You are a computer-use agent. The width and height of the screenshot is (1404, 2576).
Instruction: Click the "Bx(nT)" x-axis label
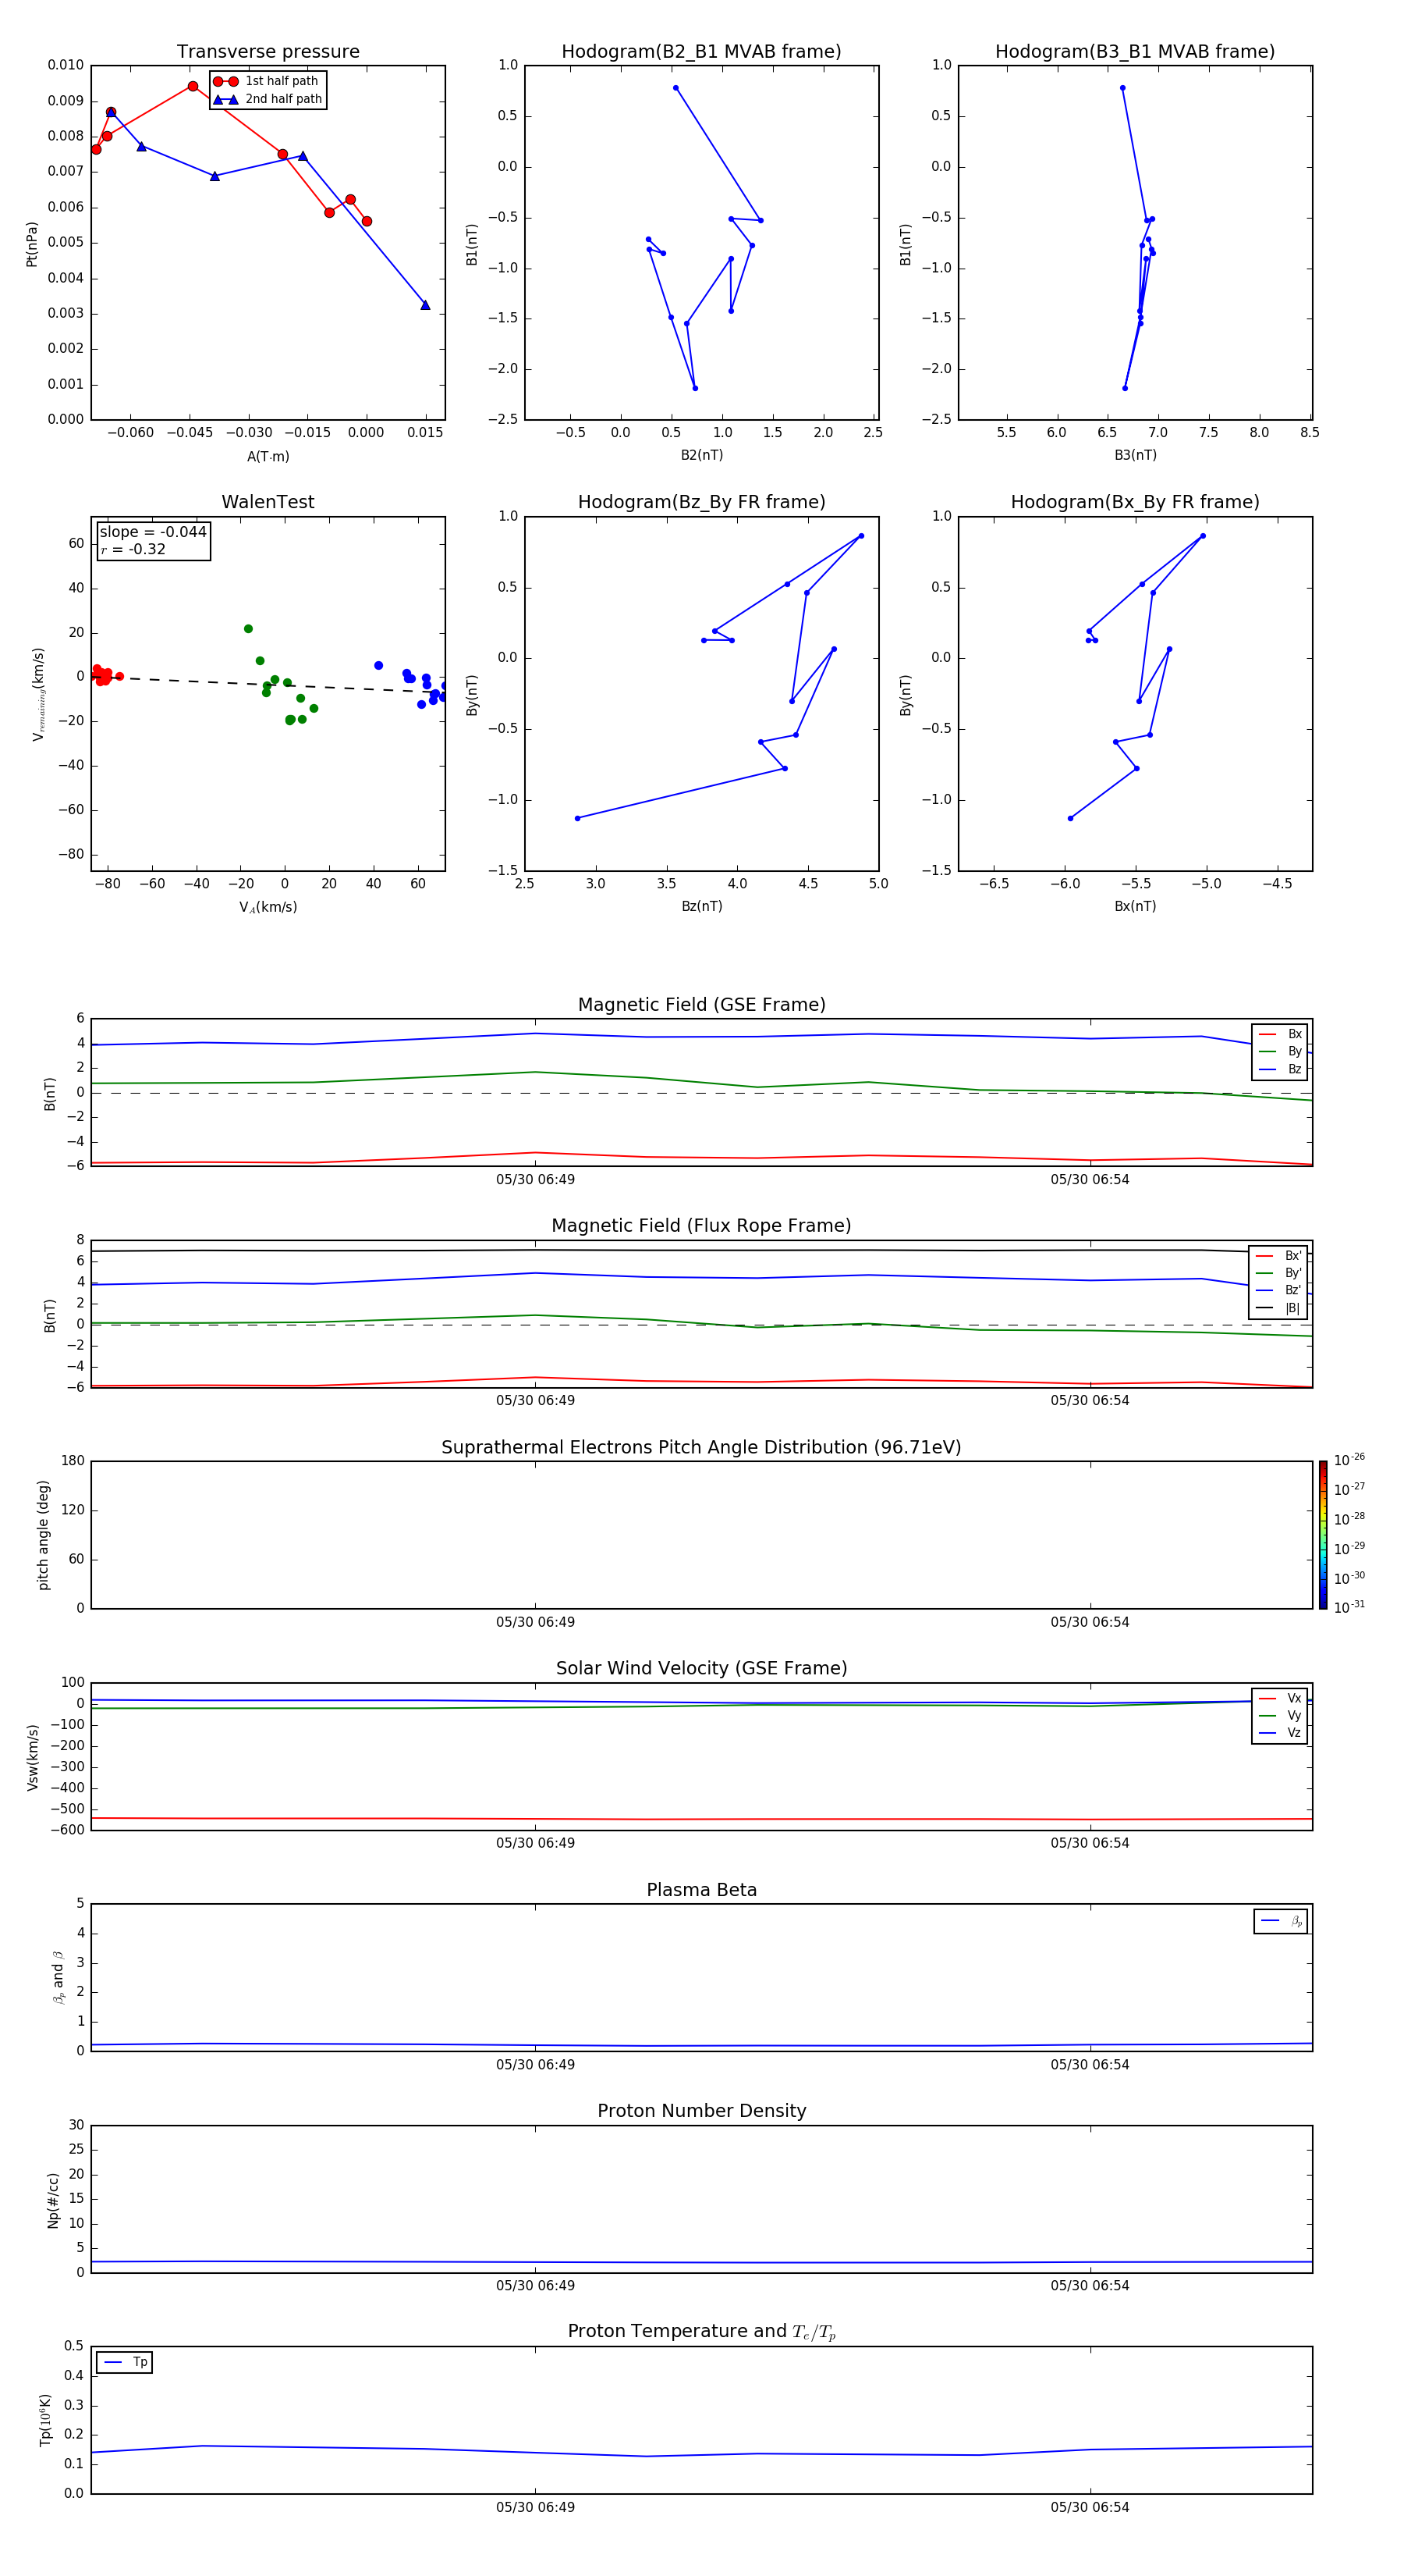1135,906
